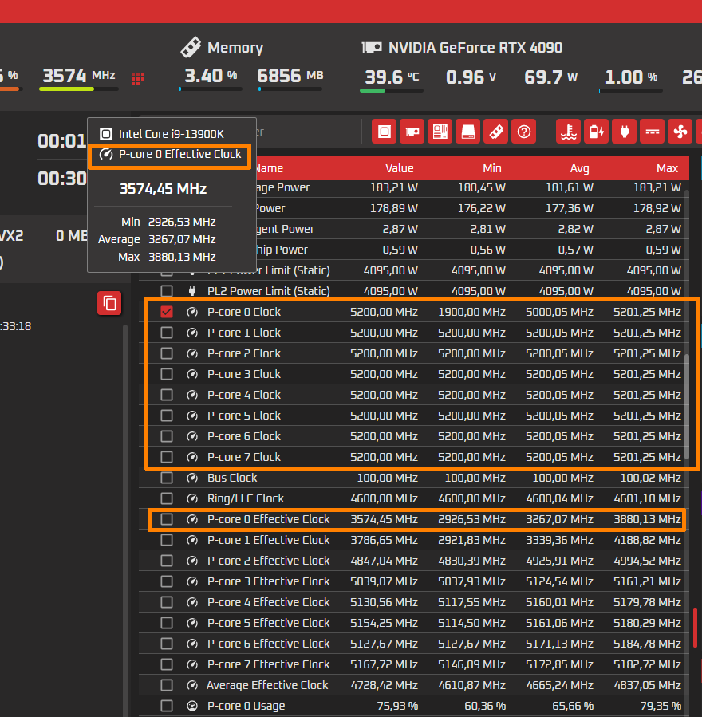
Task: Click the plug icon on PL2 Power Limit row
Action: click(x=192, y=291)
